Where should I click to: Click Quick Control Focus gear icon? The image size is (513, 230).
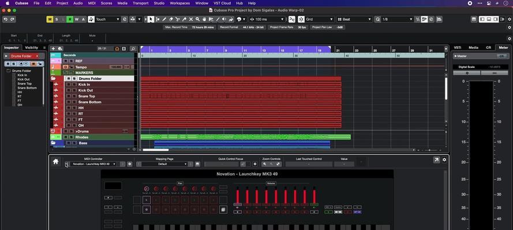point(255,164)
